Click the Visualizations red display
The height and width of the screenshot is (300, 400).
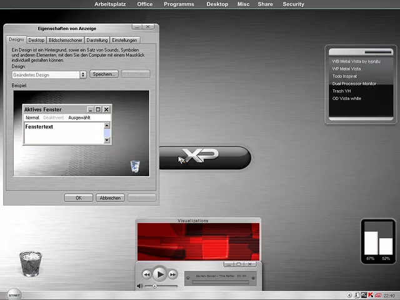(199, 242)
